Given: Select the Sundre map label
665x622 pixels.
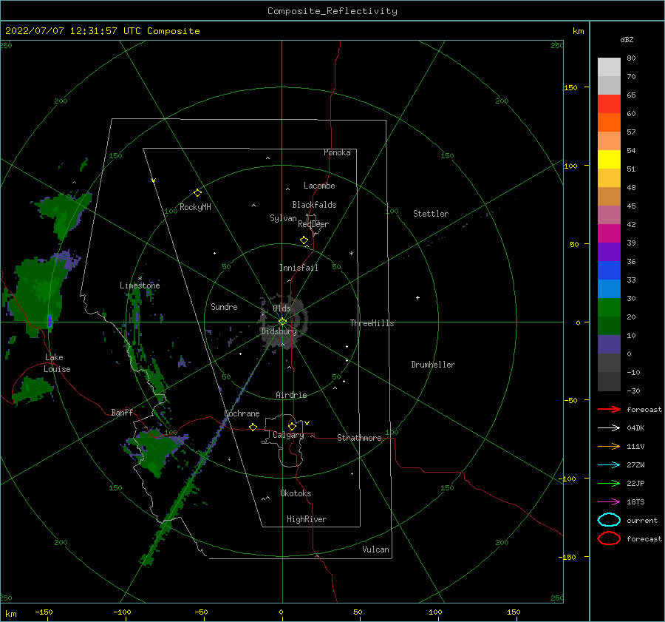Looking at the screenshot, I should [x=224, y=306].
